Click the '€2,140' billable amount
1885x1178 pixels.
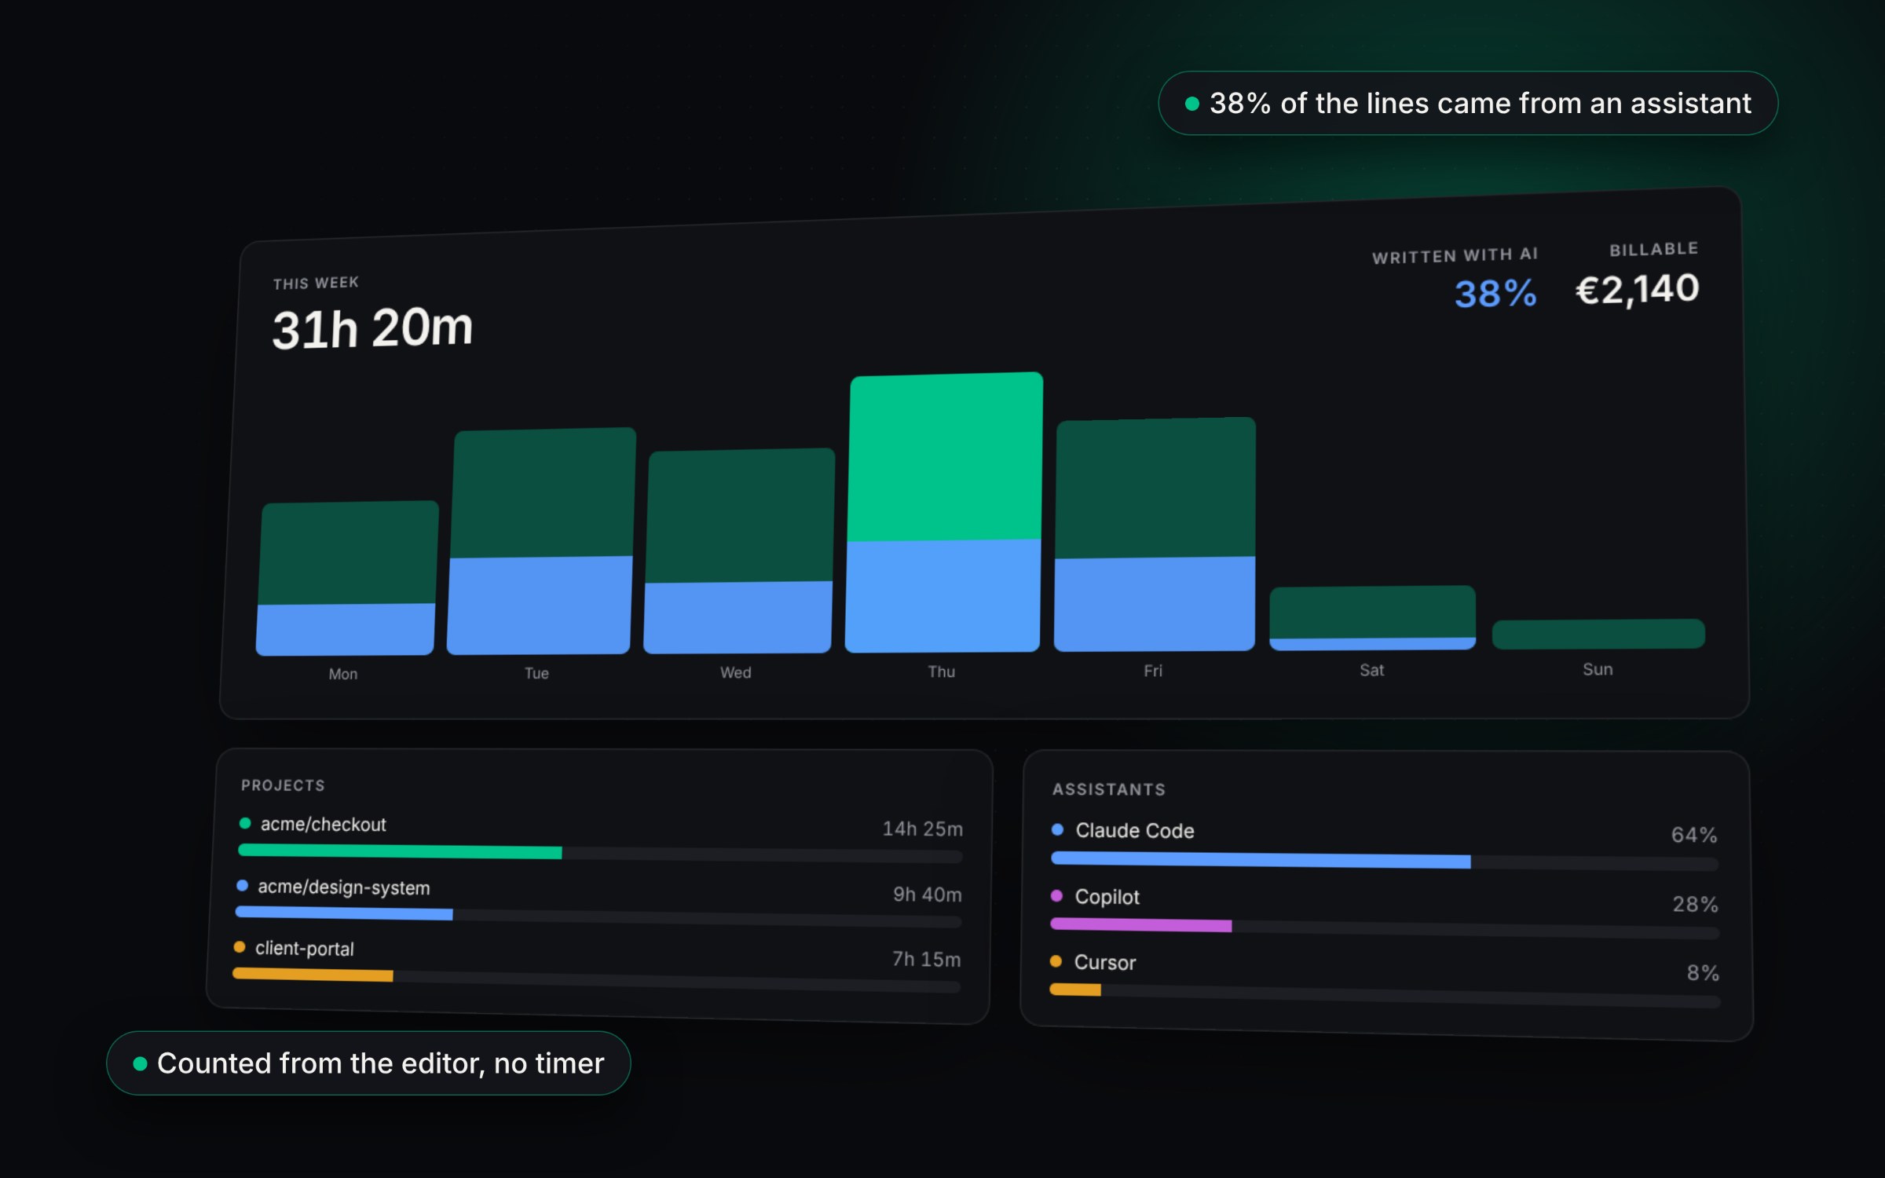(x=1638, y=290)
